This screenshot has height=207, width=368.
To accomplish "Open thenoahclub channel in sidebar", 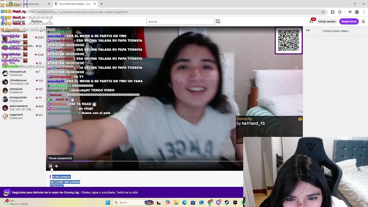I will click(23, 73).
